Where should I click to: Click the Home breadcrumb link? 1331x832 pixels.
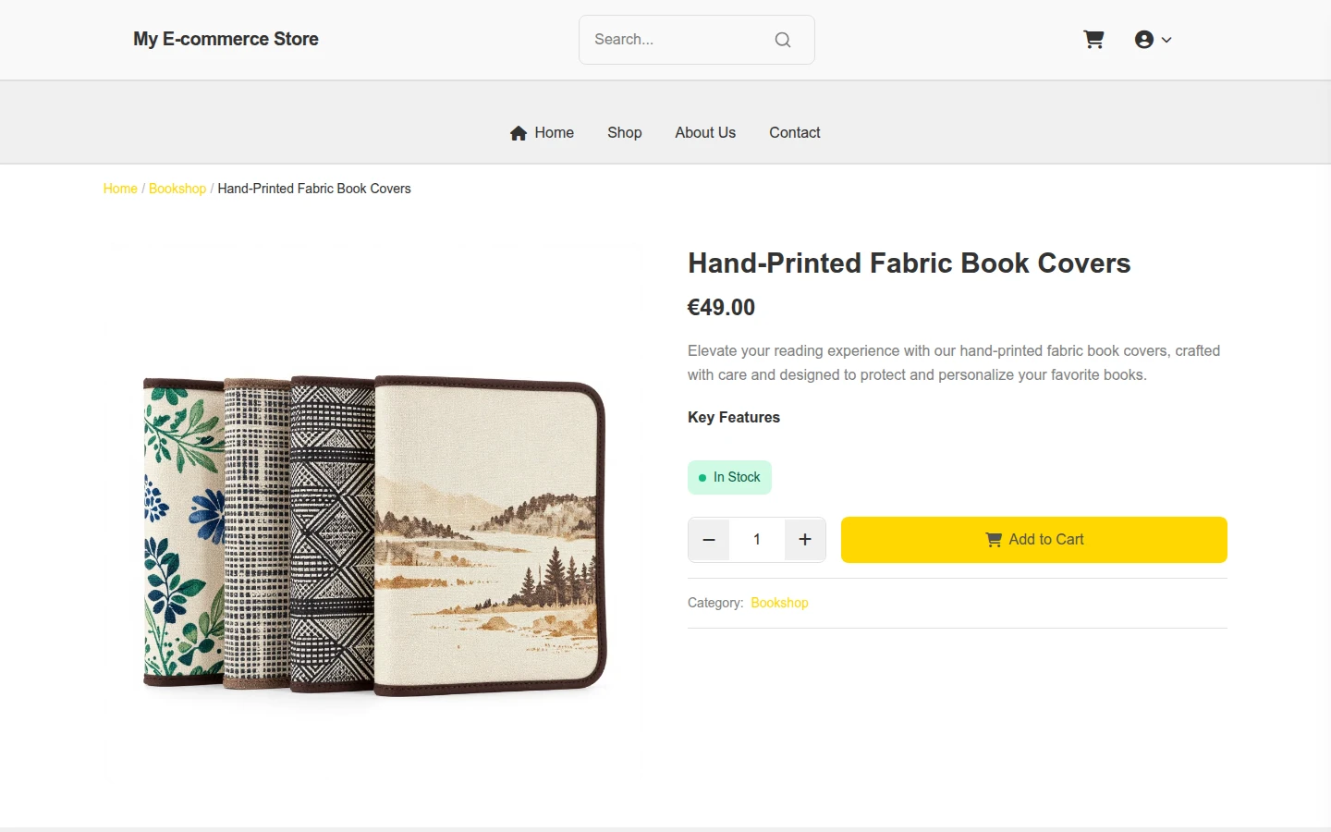click(x=120, y=189)
